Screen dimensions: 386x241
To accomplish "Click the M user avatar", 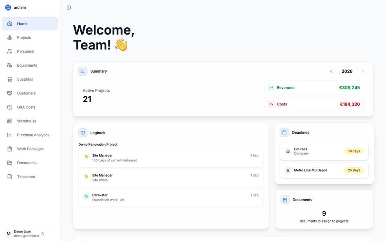I will tap(8, 234).
